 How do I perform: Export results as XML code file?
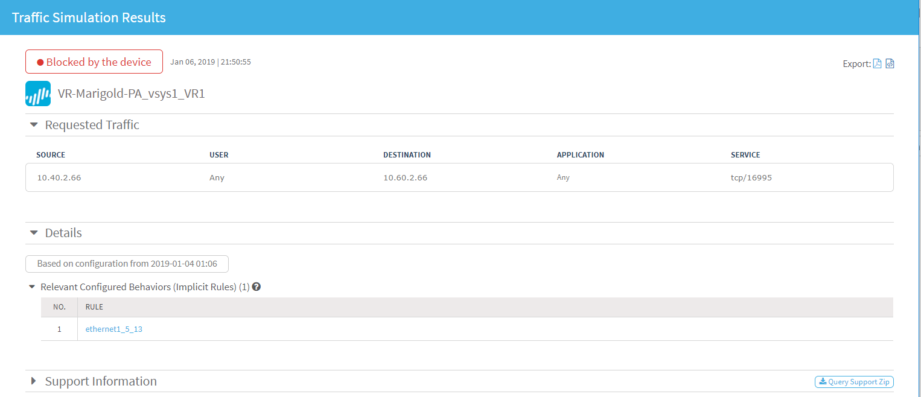click(x=890, y=63)
